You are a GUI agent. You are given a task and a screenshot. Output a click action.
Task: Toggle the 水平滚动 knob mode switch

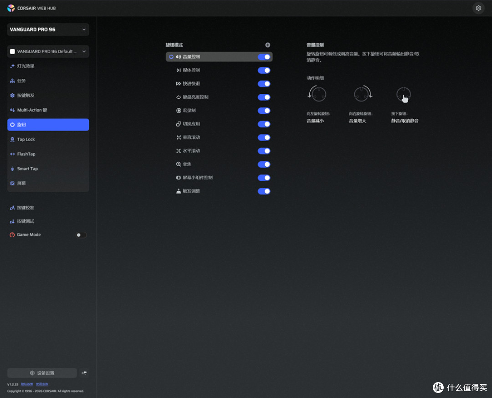point(264,151)
